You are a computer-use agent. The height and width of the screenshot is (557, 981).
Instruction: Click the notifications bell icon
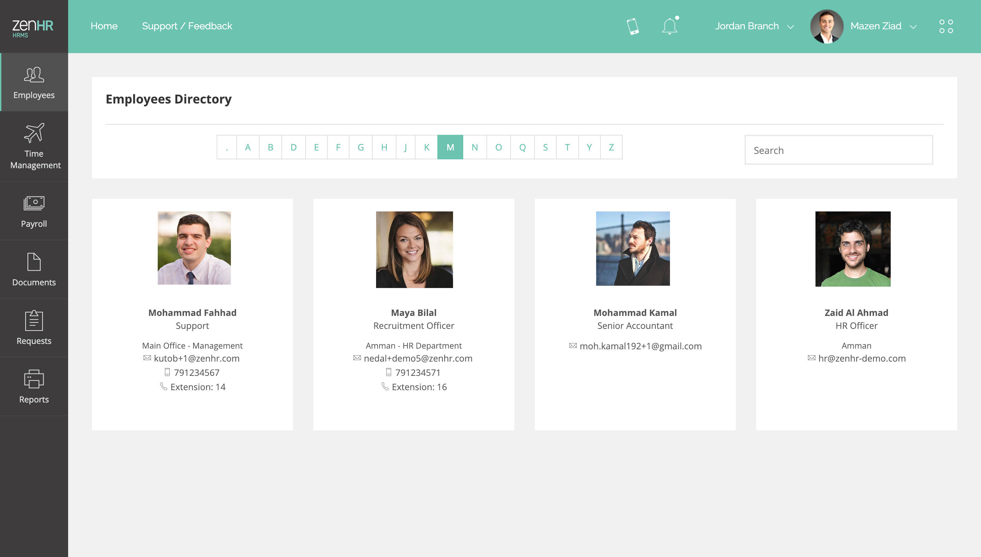[x=670, y=27]
